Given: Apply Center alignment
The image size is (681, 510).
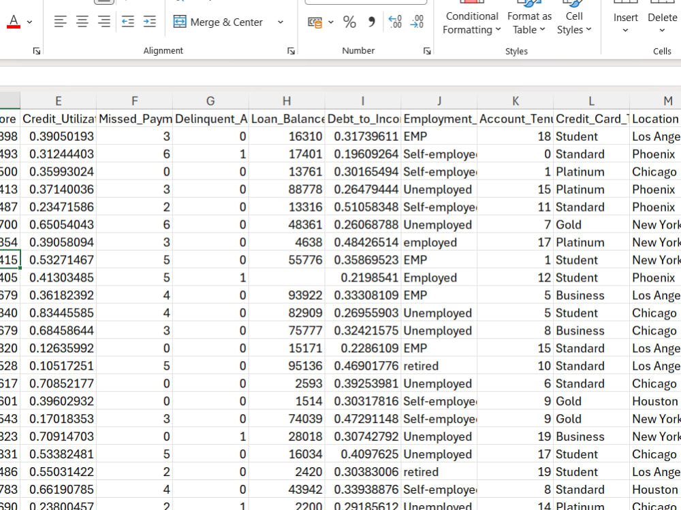Looking at the screenshot, I should click(82, 21).
